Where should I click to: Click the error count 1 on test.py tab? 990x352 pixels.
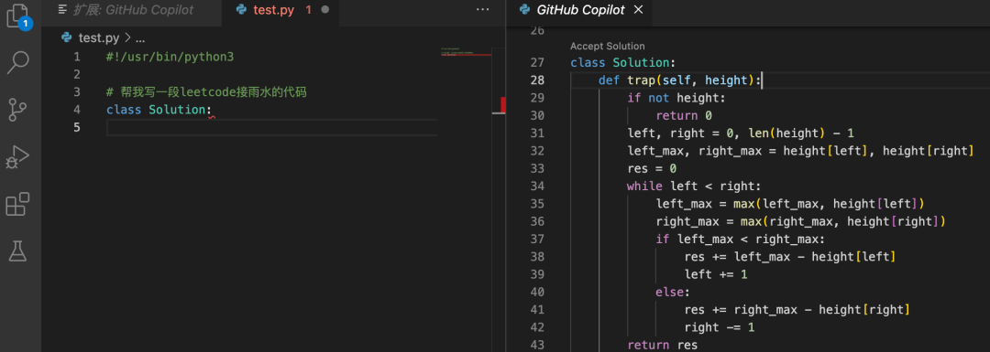tap(309, 10)
